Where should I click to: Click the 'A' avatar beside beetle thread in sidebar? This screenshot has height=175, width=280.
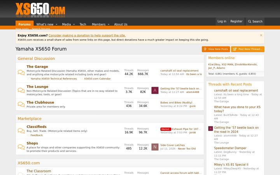click(210, 128)
